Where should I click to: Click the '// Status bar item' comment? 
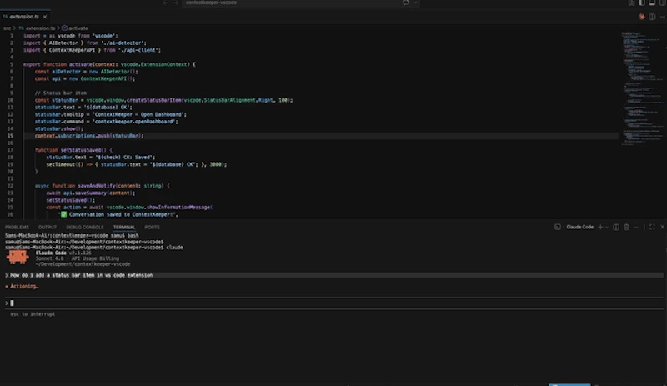click(x=61, y=93)
